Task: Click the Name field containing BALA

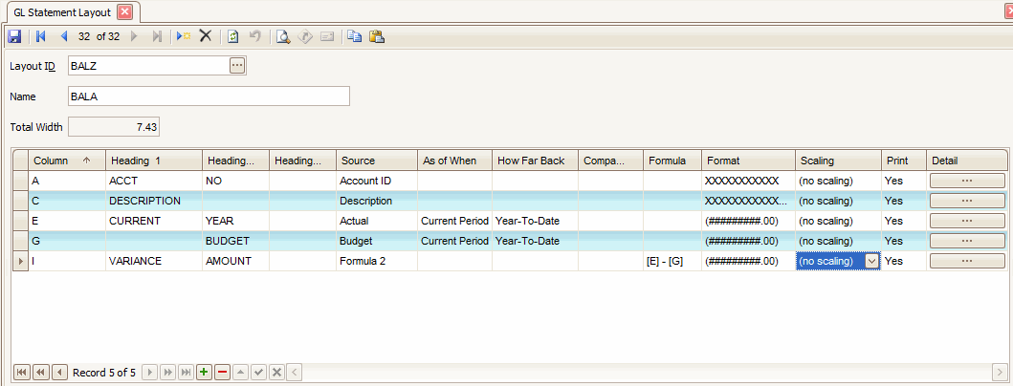Action: [208, 96]
